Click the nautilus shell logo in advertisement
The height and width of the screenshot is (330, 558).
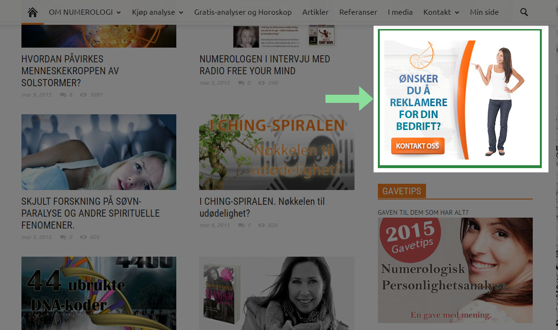(422, 55)
